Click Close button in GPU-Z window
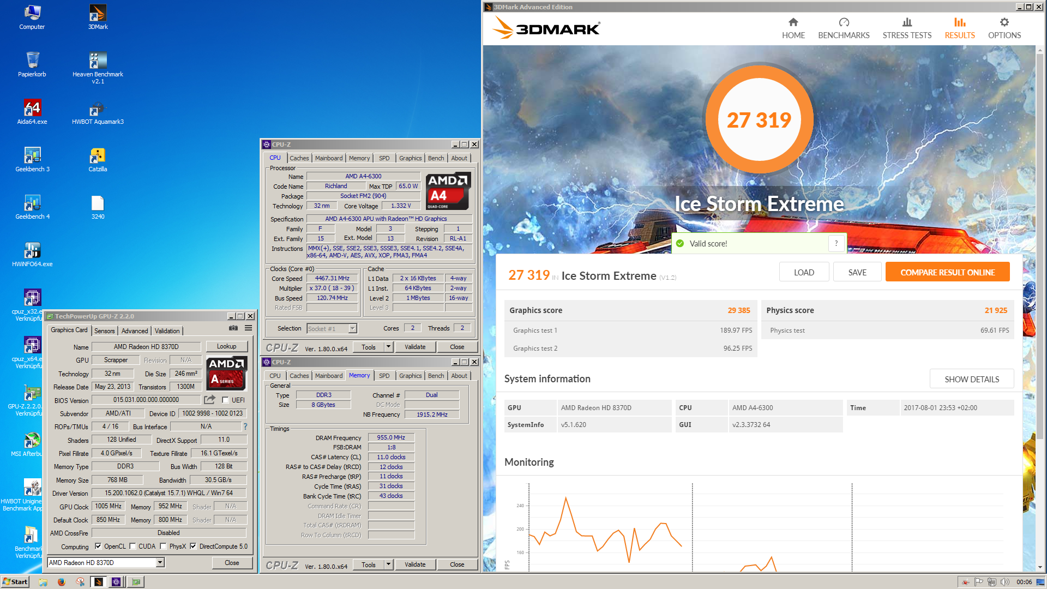The width and height of the screenshot is (1047, 589). click(x=232, y=563)
